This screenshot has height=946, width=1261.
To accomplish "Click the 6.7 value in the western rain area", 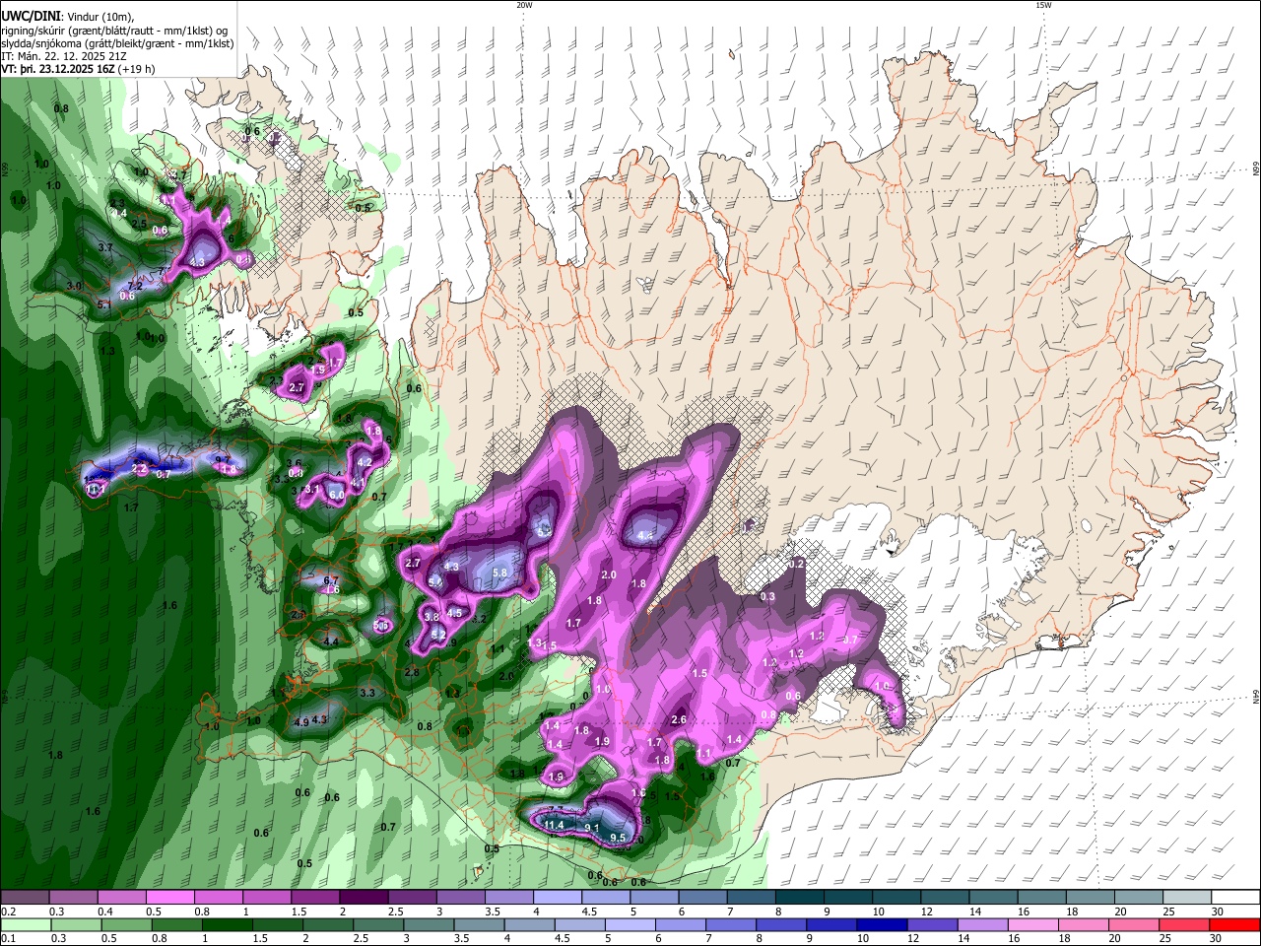I will (331, 580).
